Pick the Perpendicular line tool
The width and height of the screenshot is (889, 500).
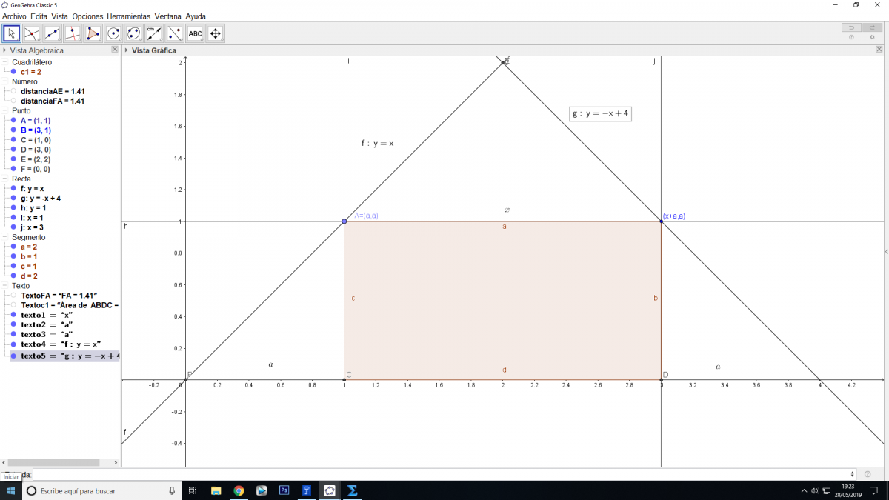click(x=73, y=33)
